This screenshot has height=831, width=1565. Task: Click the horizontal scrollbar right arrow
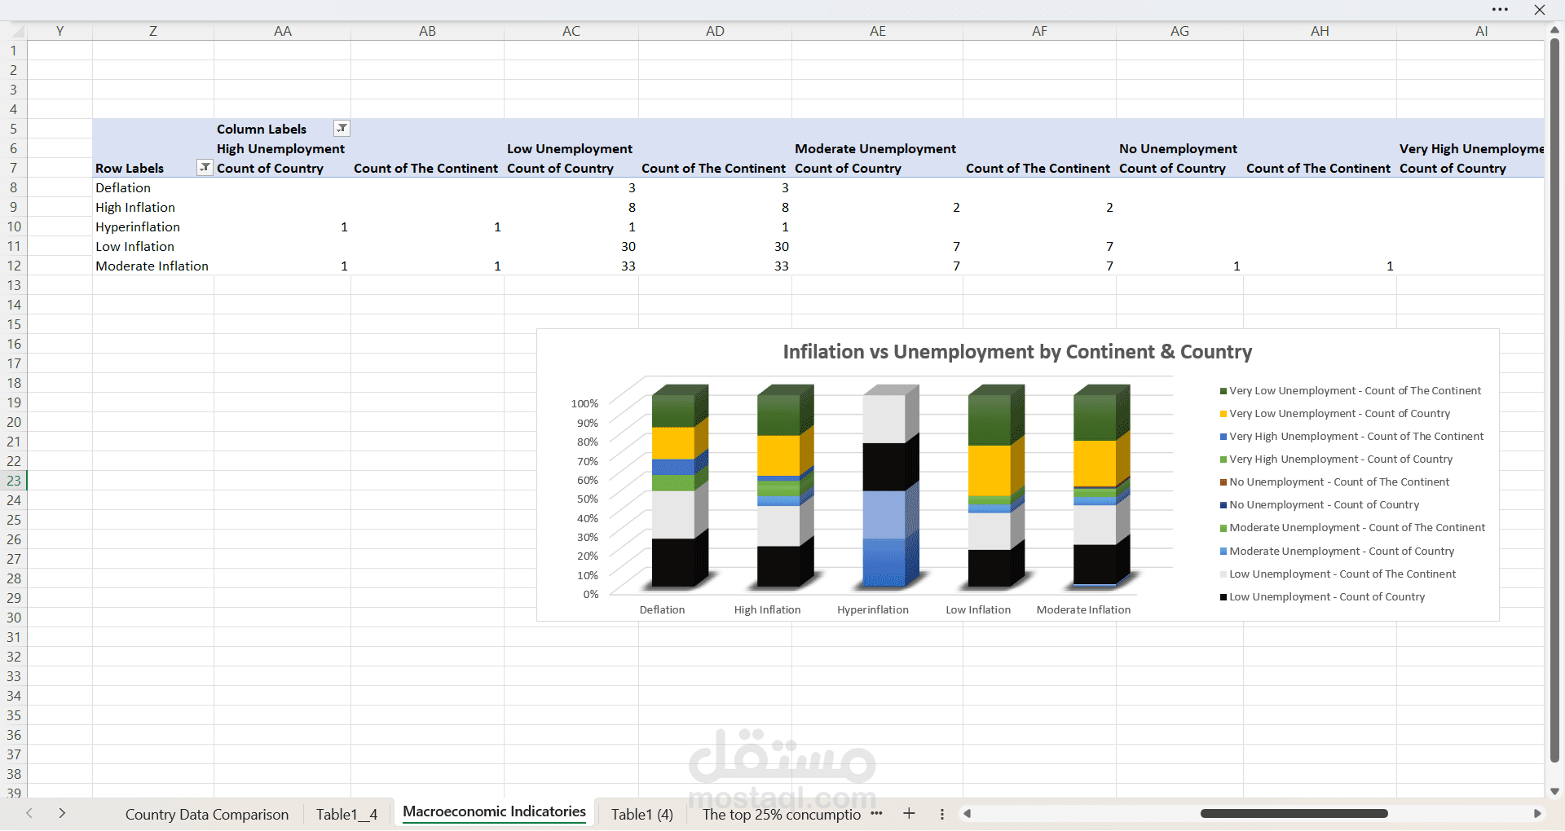pyautogui.click(x=1537, y=814)
